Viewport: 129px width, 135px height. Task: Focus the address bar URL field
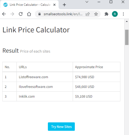pos(63,14)
